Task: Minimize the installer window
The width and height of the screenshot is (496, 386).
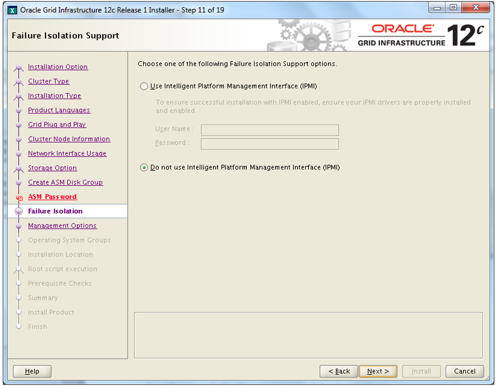Action: click(437, 8)
